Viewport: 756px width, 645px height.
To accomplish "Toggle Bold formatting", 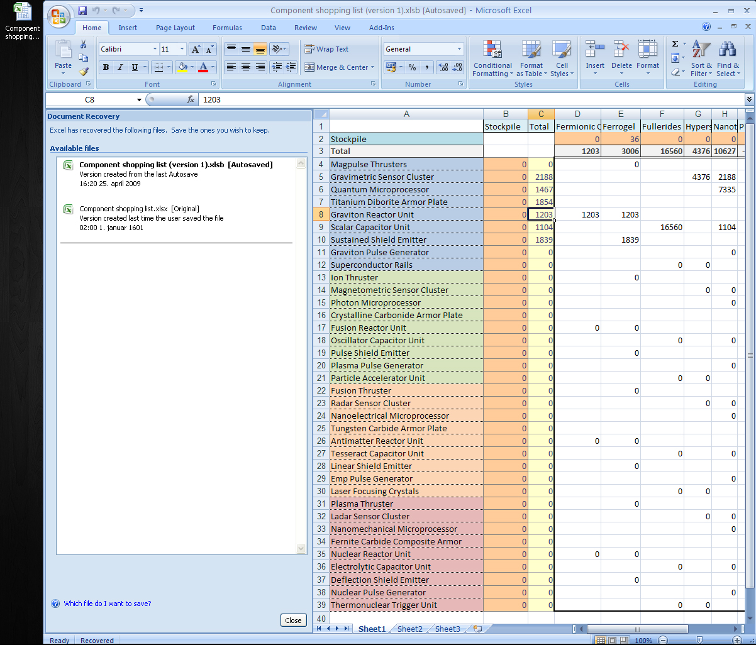I will 106,67.
